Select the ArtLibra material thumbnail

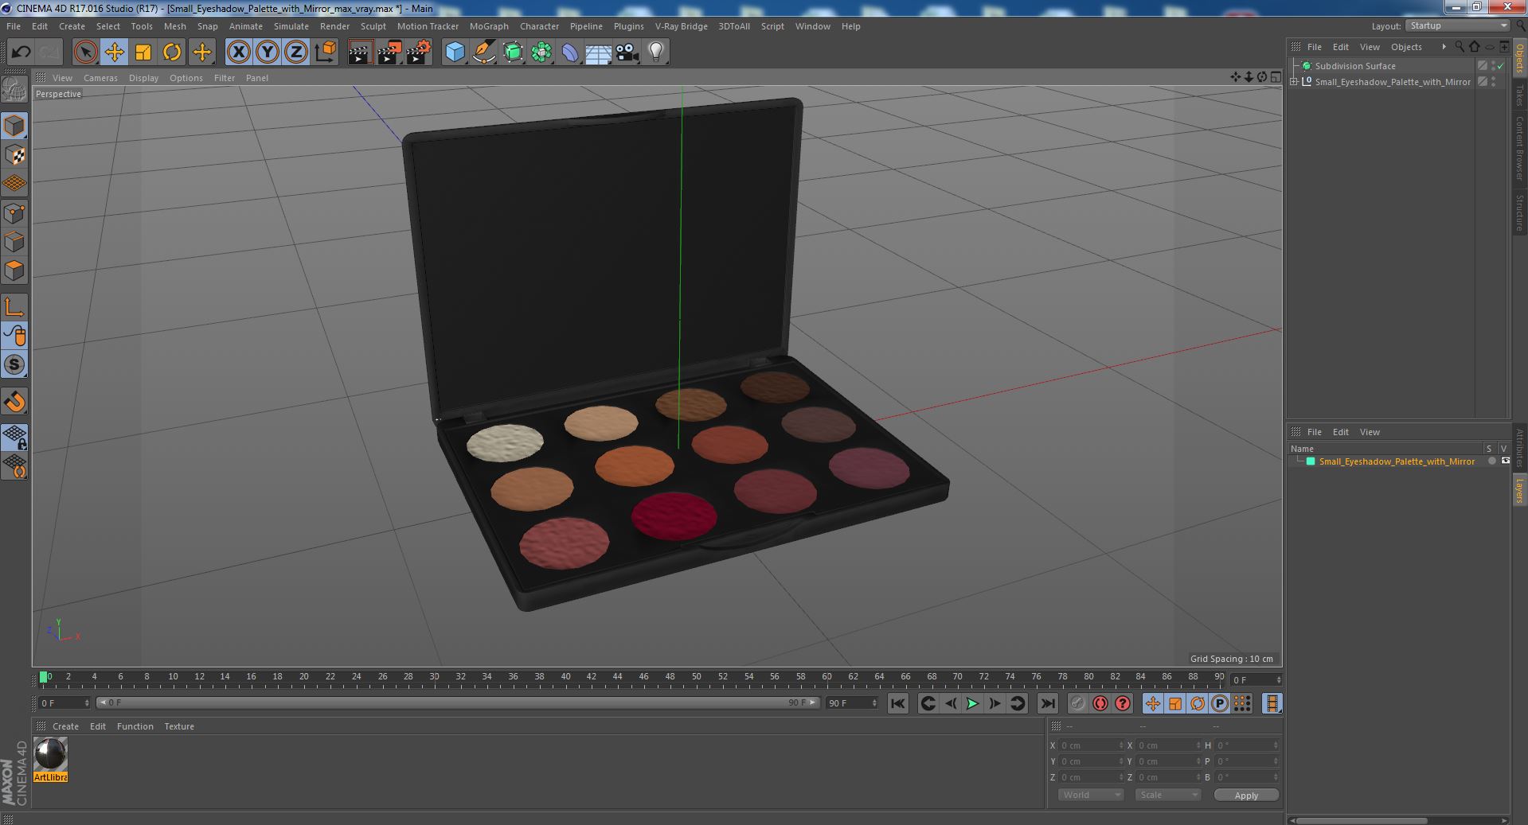51,760
